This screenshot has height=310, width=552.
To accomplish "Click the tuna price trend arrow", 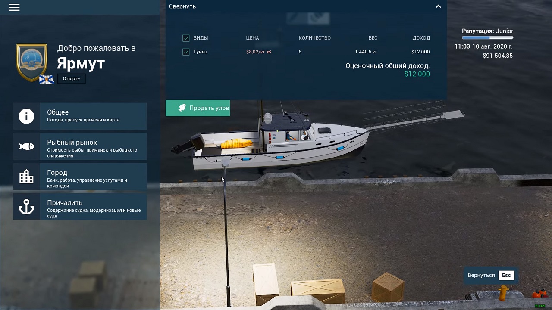I will click(269, 52).
